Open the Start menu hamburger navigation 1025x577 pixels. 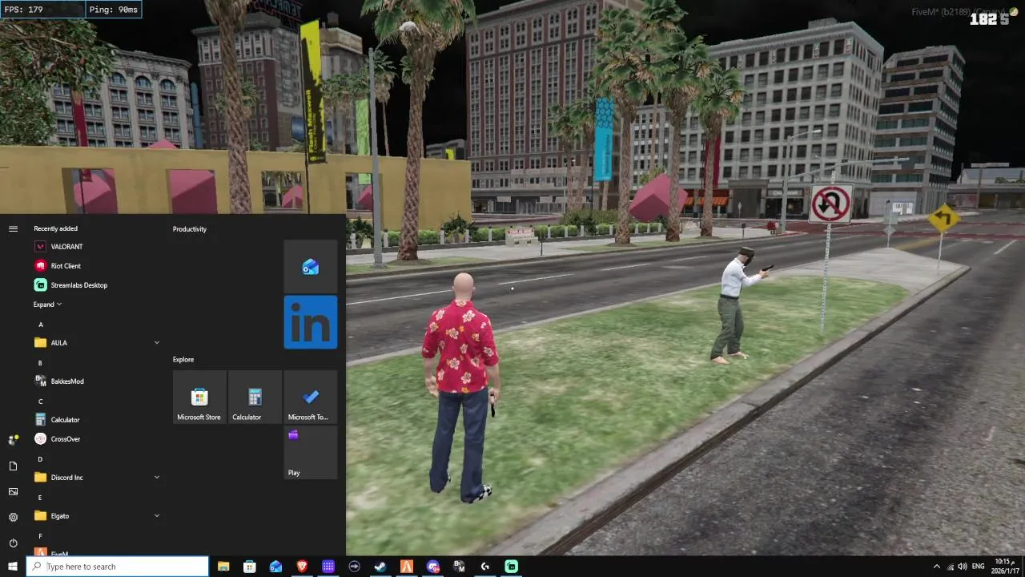[13, 229]
